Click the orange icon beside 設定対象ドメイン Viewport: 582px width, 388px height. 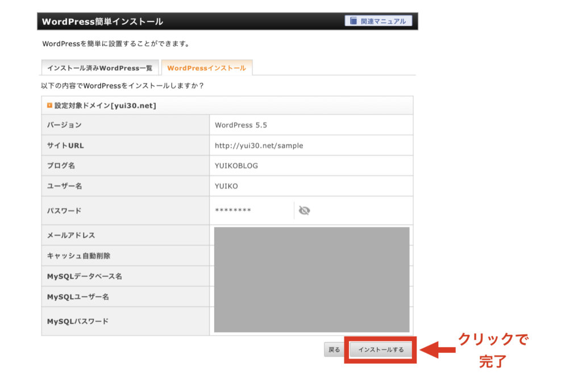click(x=50, y=106)
